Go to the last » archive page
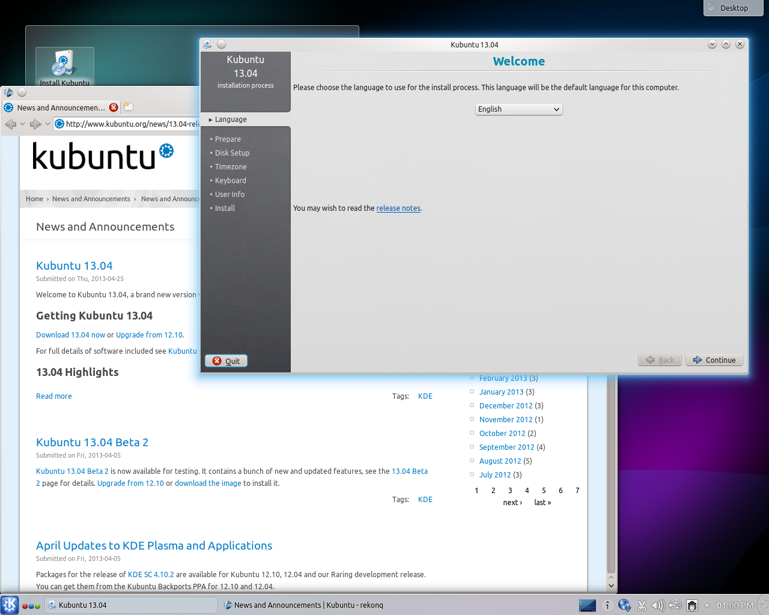The height and width of the screenshot is (615, 769). [x=543, y=503]
